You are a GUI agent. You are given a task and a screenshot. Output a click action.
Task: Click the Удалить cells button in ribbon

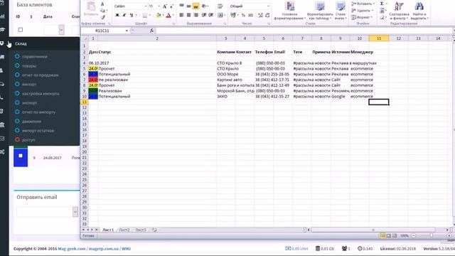pyautogui.click(x=362, y=11)
